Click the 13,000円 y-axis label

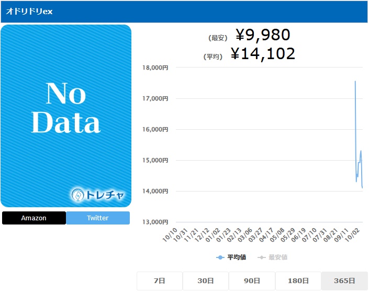point(156,222)
